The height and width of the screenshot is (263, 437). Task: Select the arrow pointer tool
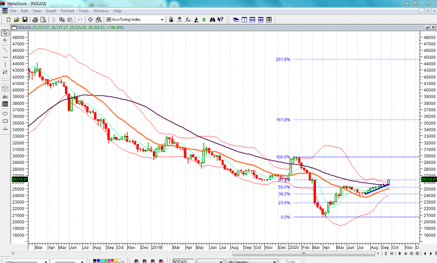[5, 33]
